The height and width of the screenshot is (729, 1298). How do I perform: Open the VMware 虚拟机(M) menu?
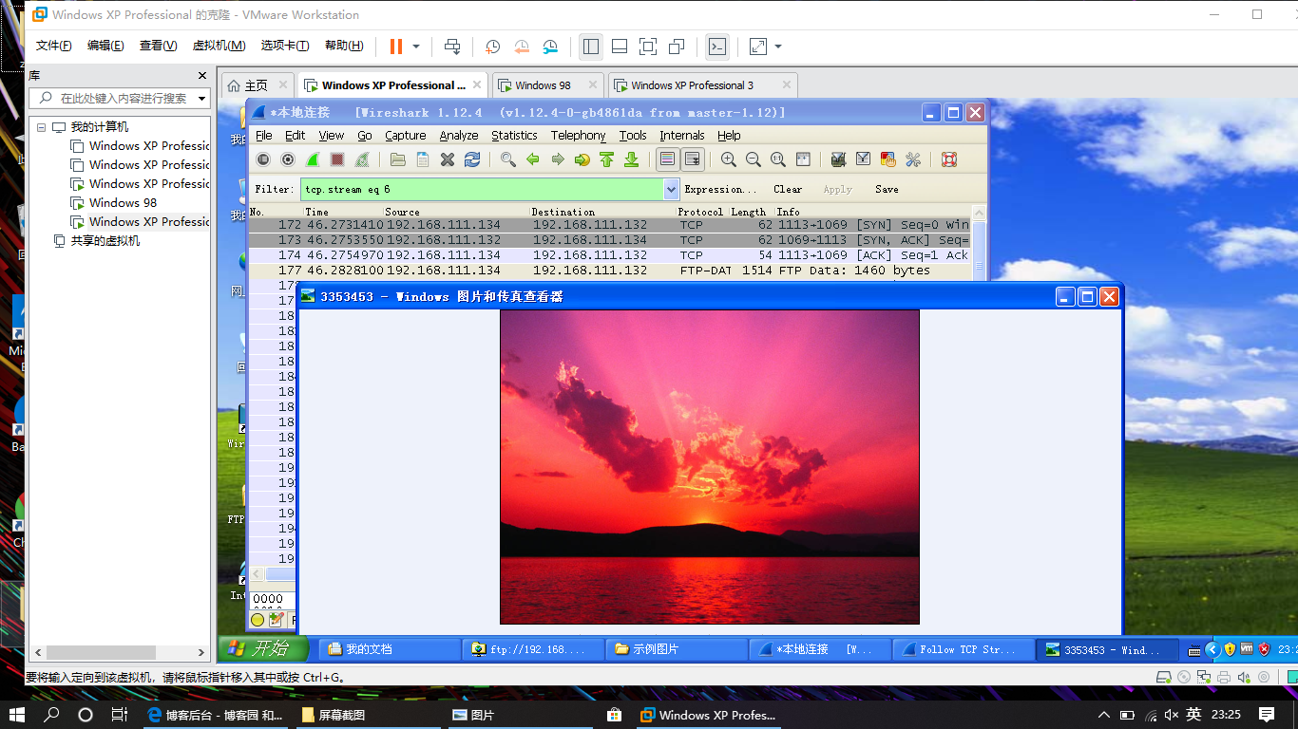(219, 46)
